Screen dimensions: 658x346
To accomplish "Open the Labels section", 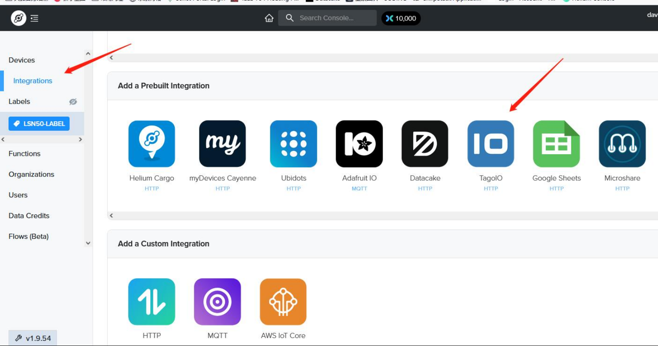I will (x=19, y=102).
